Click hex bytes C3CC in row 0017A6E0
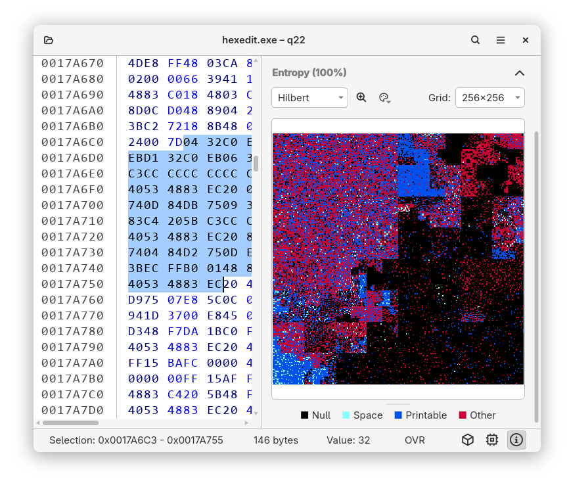 pos(143,174)
